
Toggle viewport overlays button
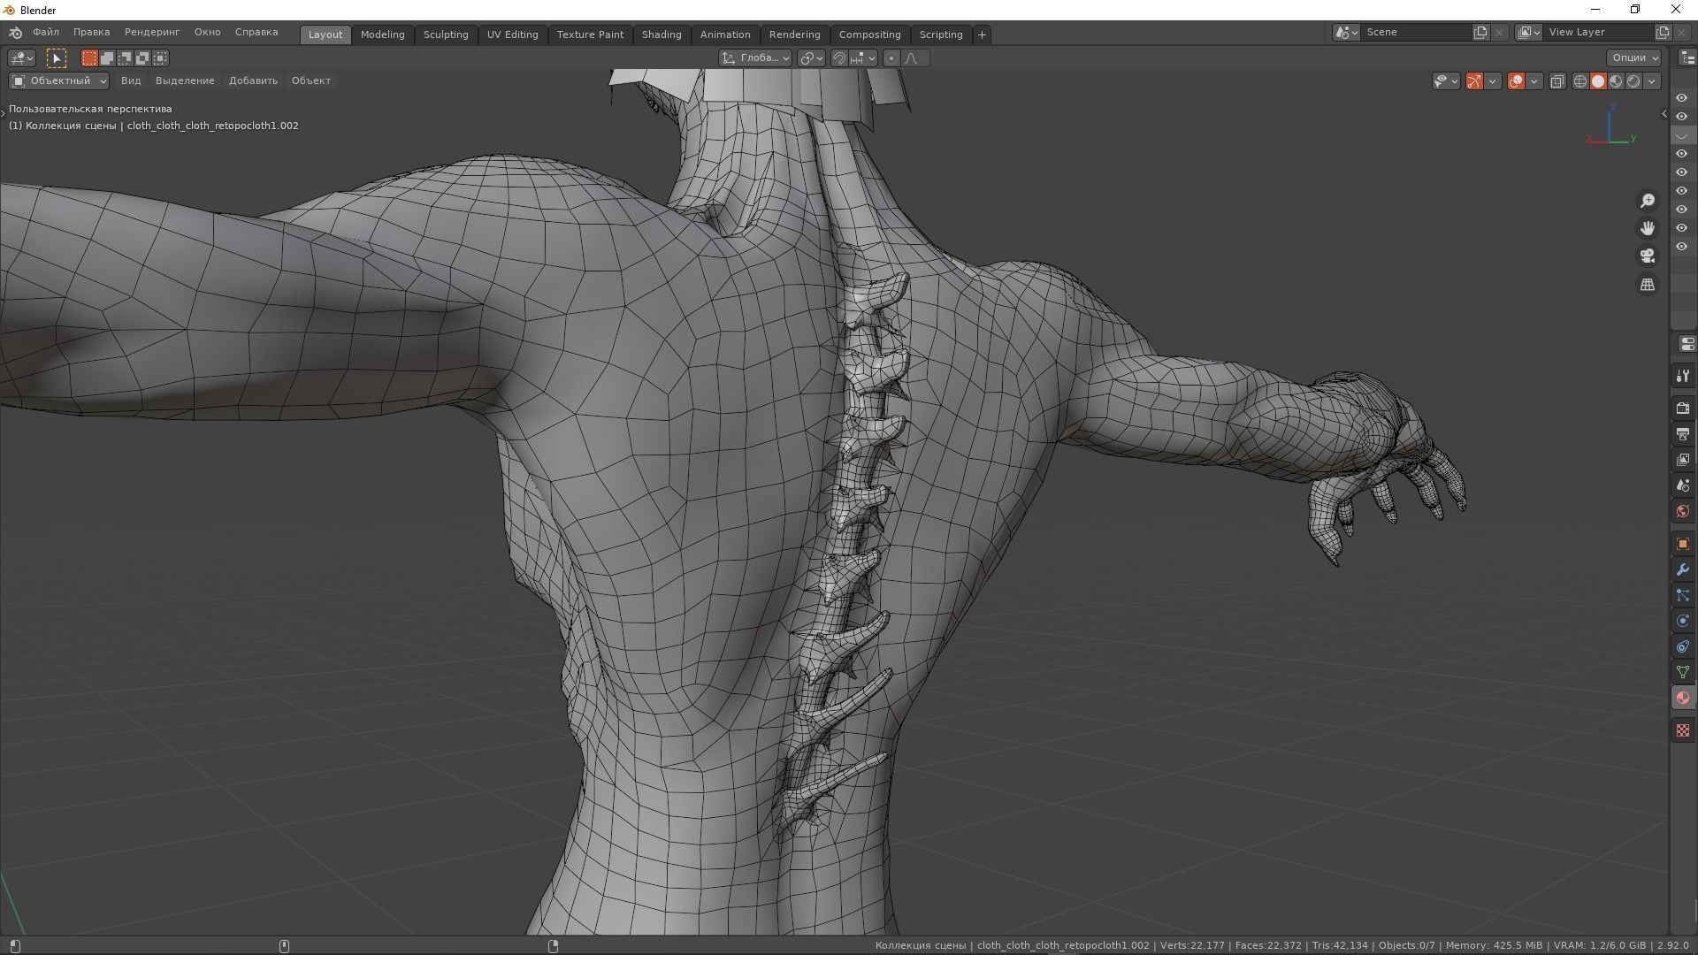coord(1516,81)
